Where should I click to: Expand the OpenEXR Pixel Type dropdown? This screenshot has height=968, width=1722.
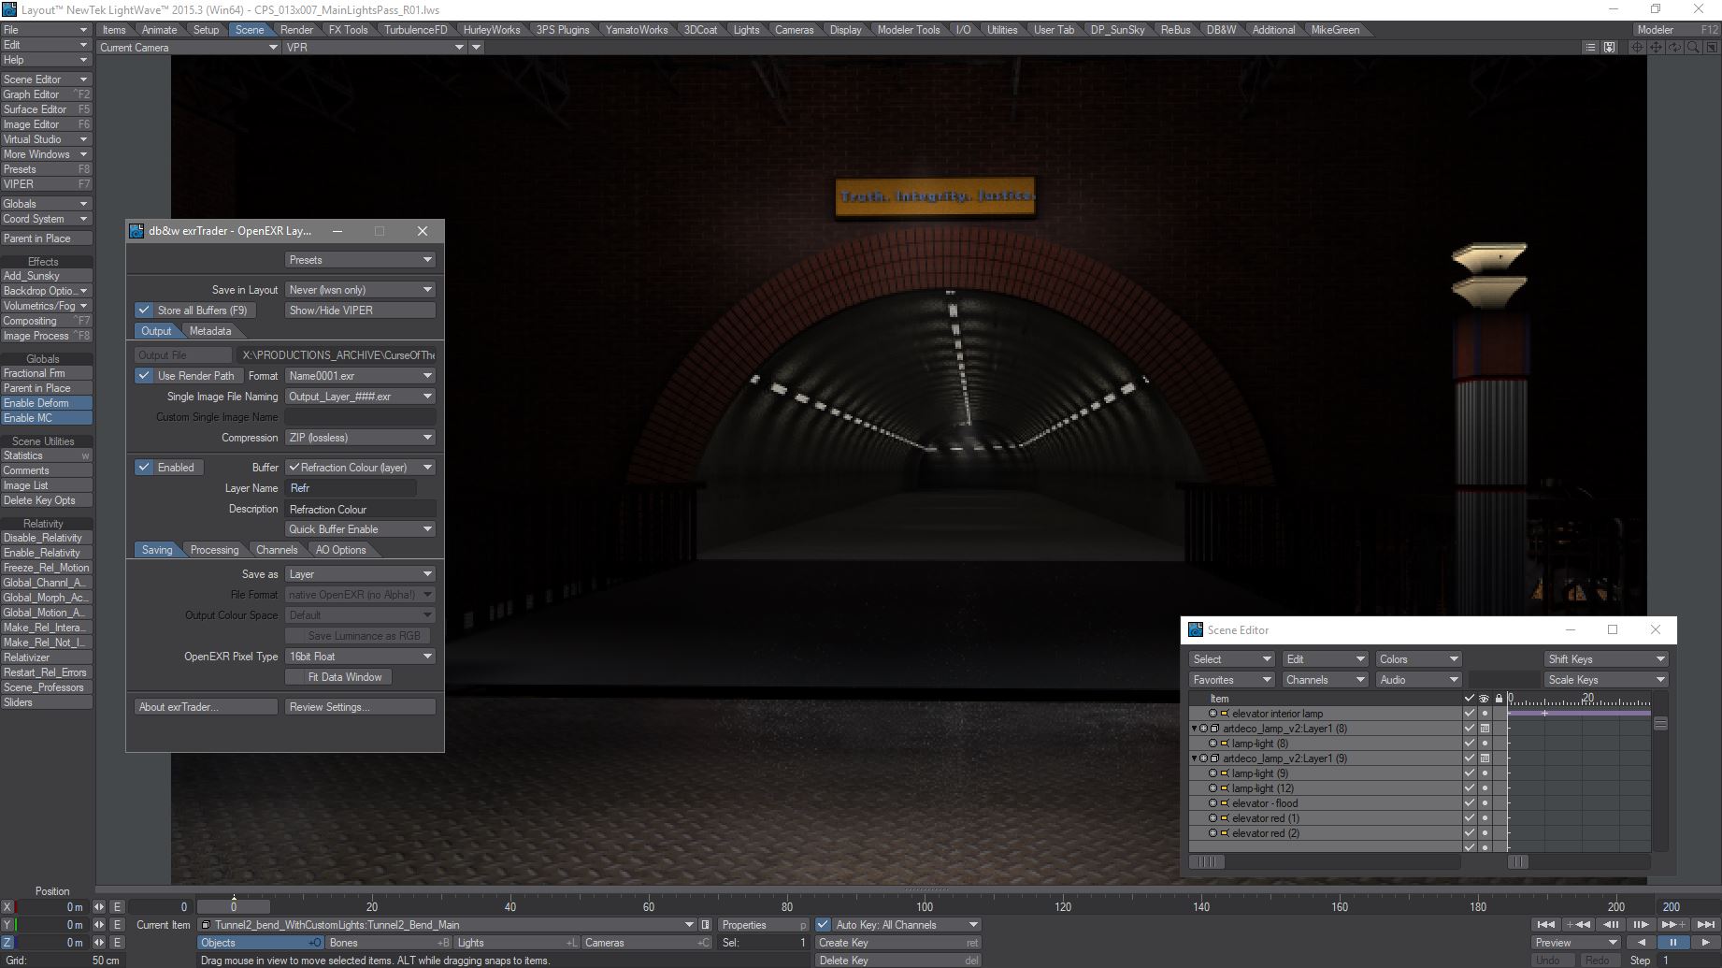pyautogui.click(x=360, y=657)
